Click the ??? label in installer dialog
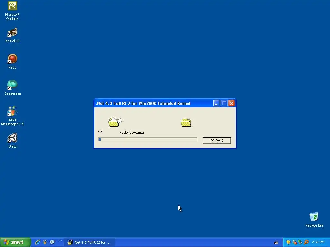This screenshot has width=330, height=247. (x=101, y=132)
